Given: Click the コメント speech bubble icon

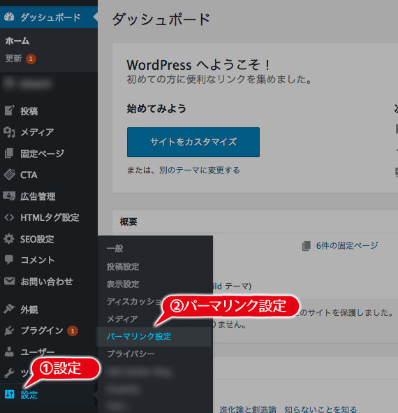Looking at the screenshot, I should pos(9,260).
